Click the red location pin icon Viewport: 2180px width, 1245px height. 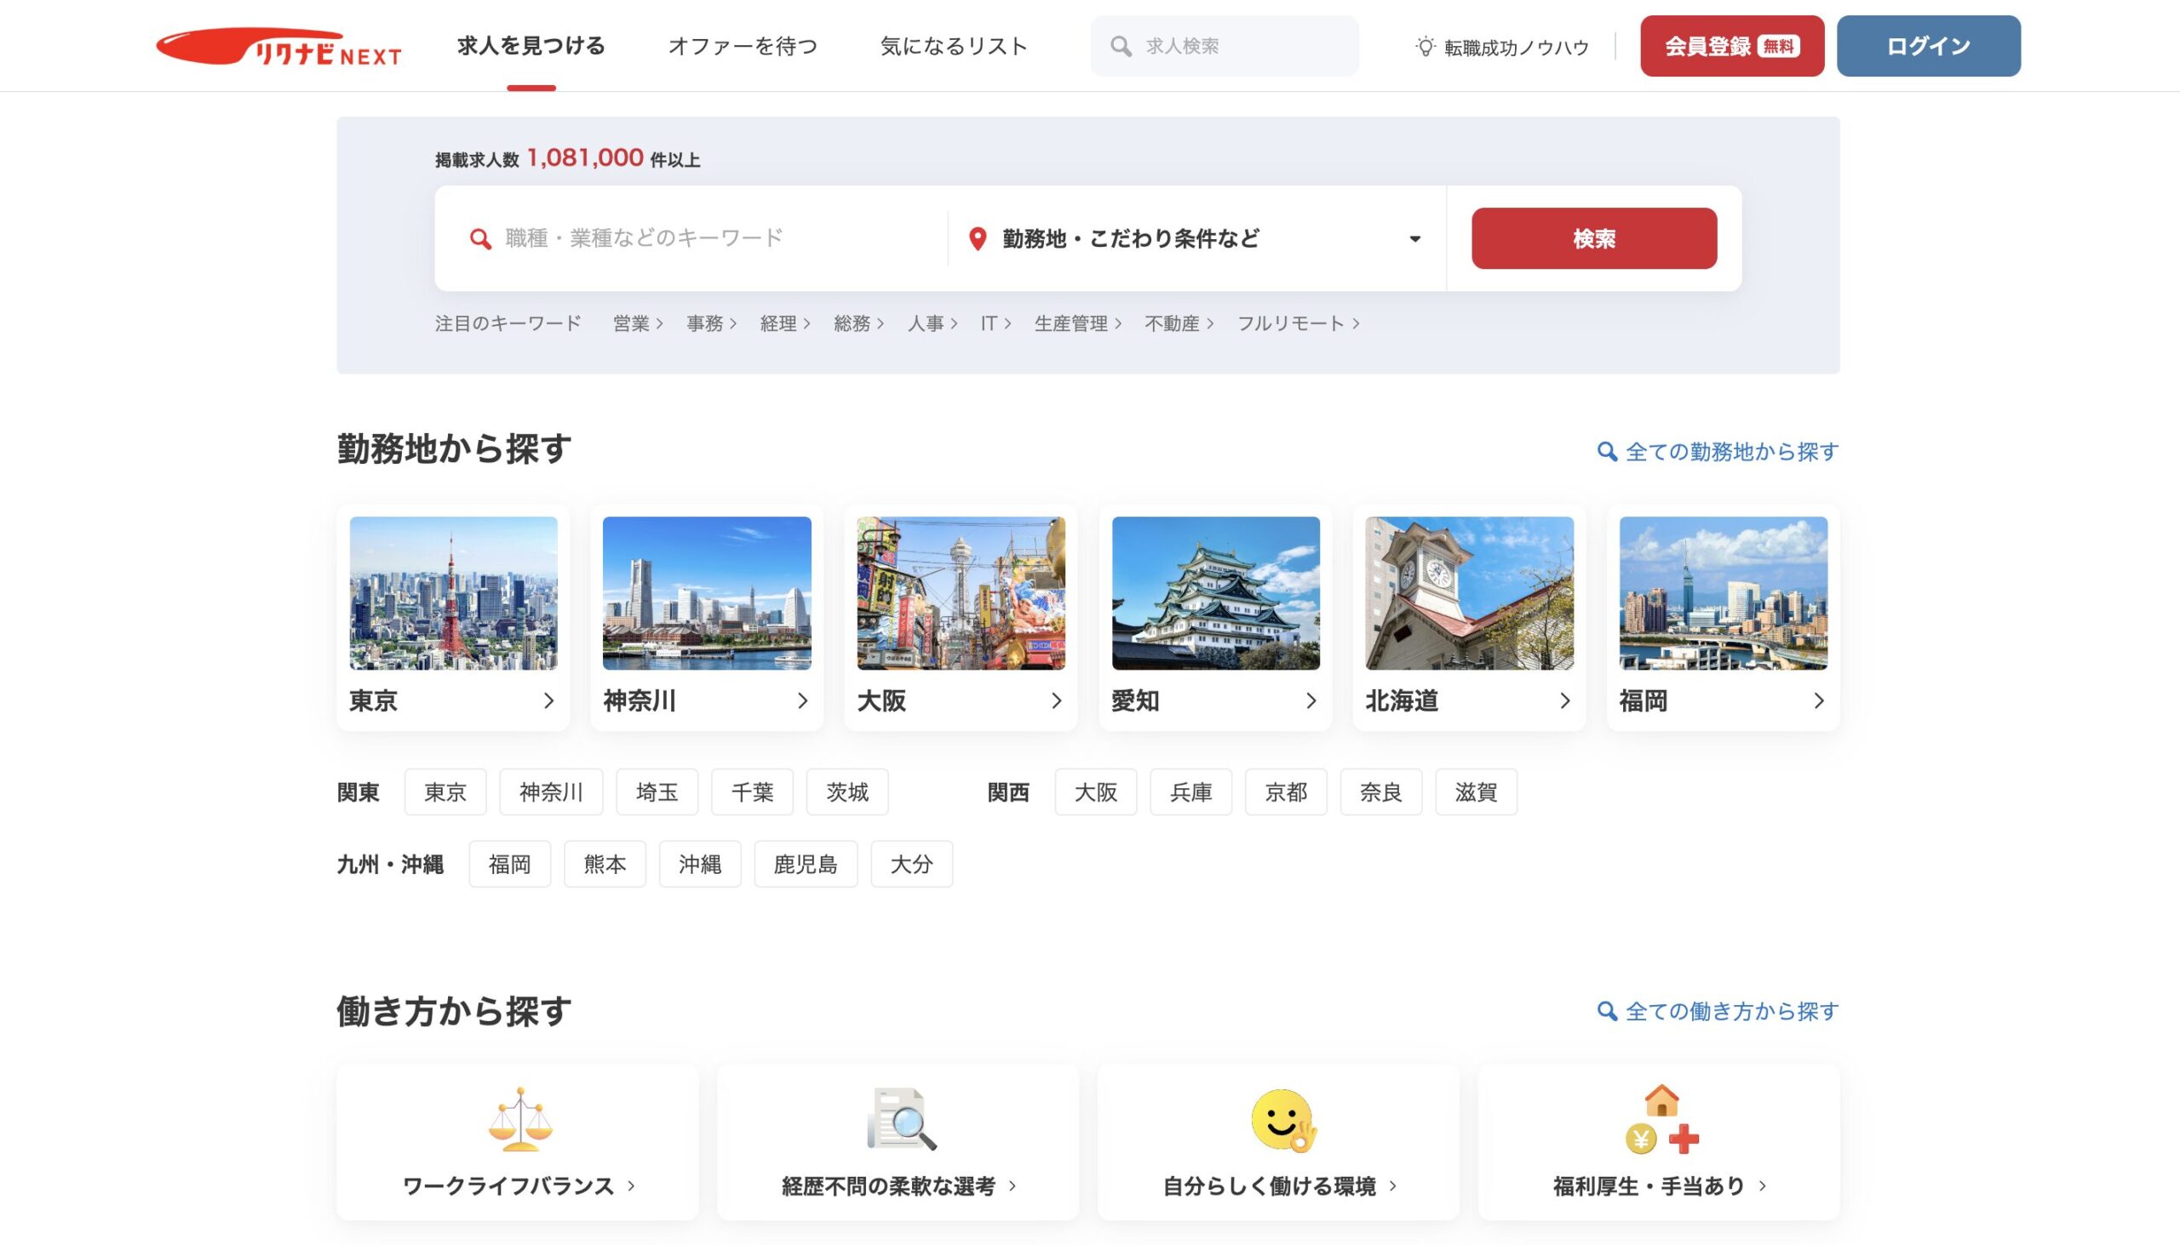pos(977,238)
